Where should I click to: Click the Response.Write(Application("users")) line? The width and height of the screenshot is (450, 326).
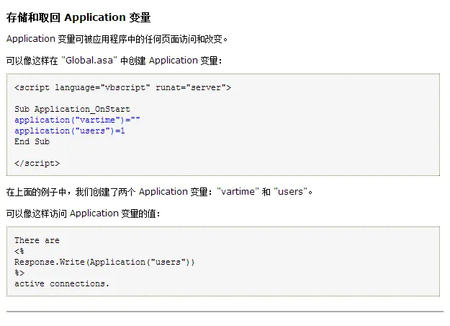(x=104, y=262)
